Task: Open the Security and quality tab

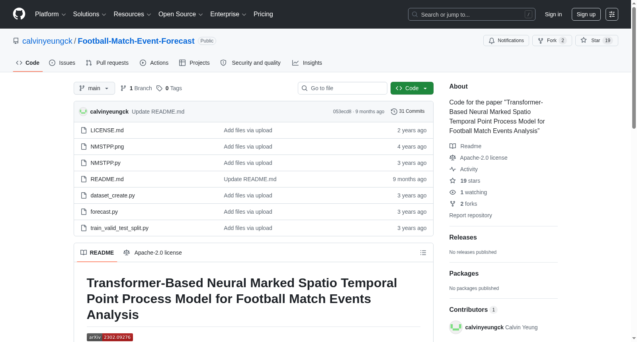Action: [250, 63]
